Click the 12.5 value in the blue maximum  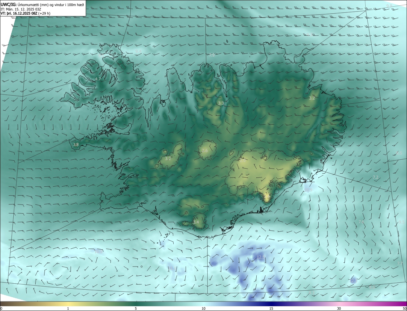[x=261, y=257]
